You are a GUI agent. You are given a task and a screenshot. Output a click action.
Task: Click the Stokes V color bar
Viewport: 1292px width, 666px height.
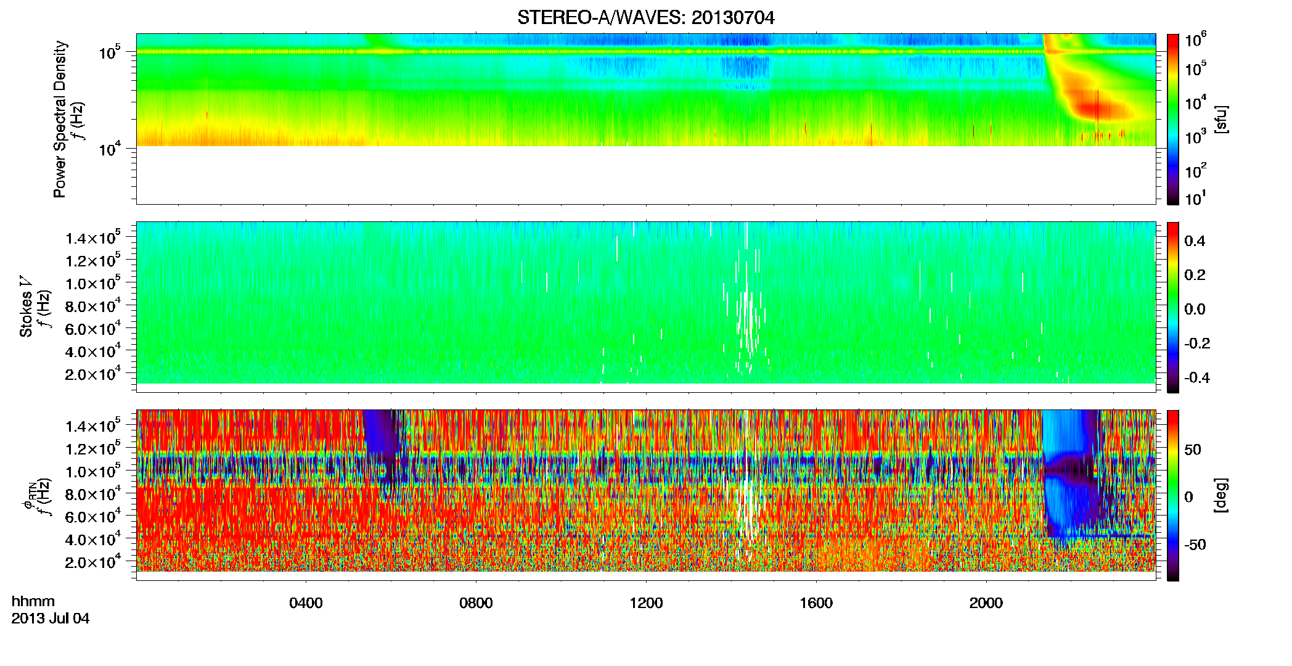[1173, 307]
